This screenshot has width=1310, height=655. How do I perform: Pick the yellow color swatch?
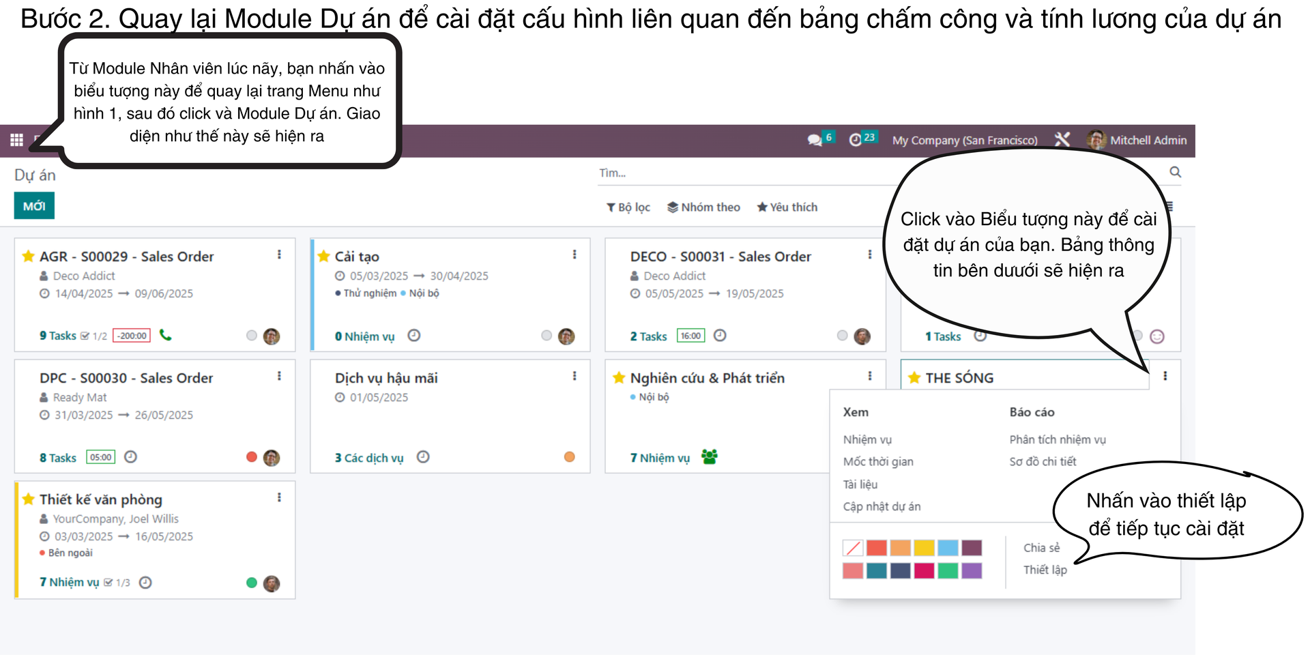[x=924, y=548]
